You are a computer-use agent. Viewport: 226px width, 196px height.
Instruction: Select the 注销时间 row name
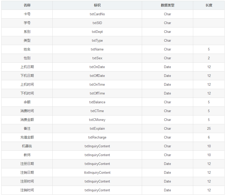click(x=27, y=190)
